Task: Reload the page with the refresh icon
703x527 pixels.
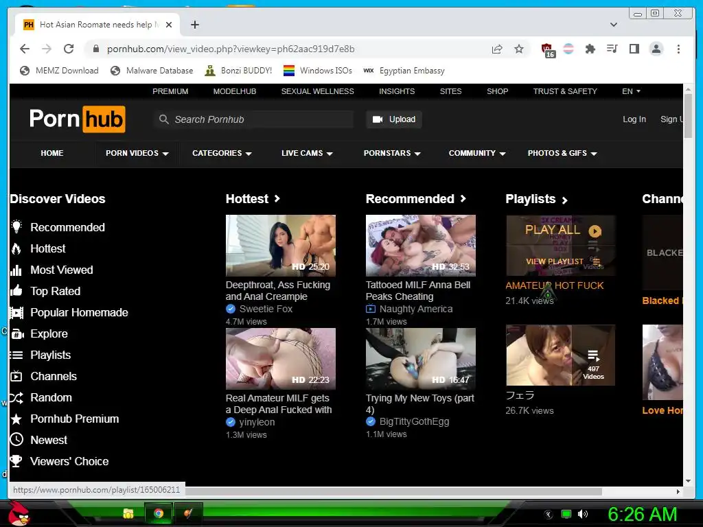Action: (69, 49)
